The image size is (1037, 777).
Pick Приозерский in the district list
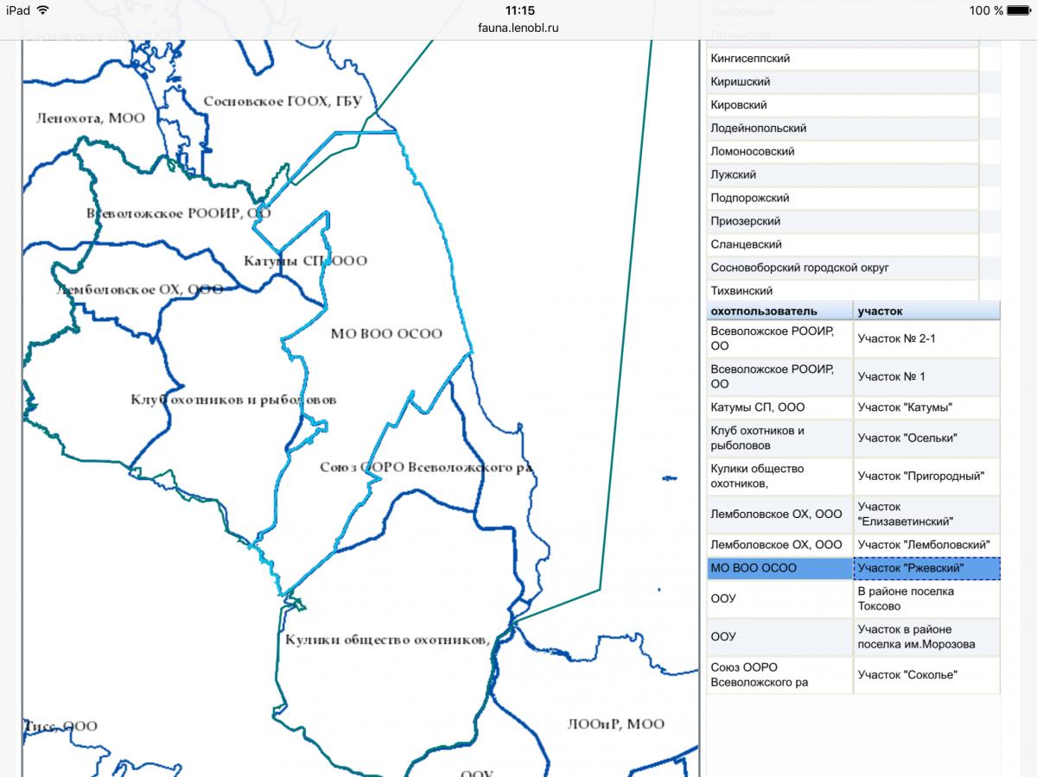click(x=745, y=221)
